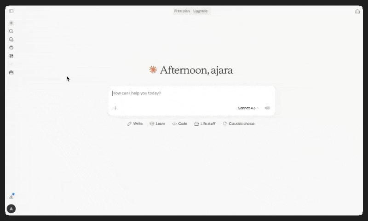Open the dimmed Code icon in sidebar
Image resolution: width=368 pixels, height=221 pixels.
click(x=11, y=64)
